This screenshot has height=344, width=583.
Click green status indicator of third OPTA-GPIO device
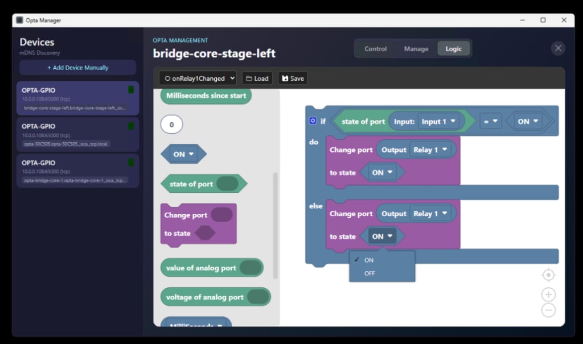click(131, 163)
